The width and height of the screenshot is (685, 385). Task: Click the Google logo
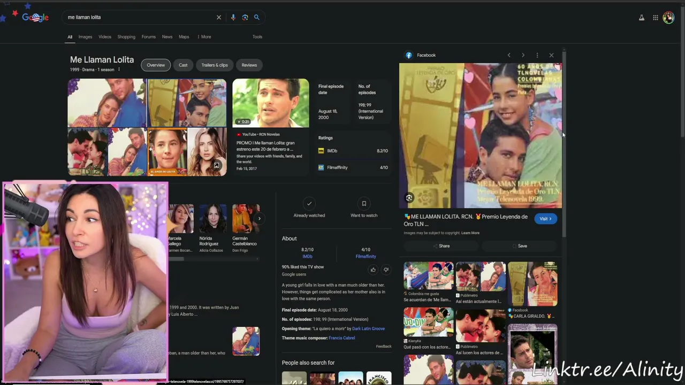(35, 17)
